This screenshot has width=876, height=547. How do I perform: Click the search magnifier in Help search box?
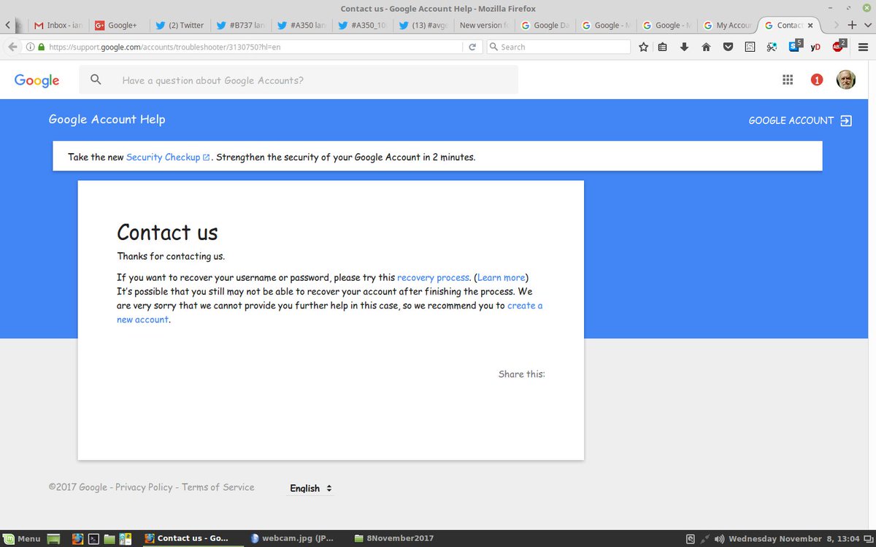coord(96,80)
